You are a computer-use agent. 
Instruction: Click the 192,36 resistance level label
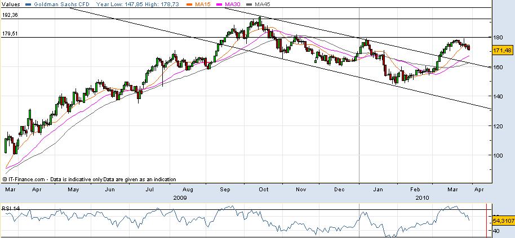[x=9, y=15]
